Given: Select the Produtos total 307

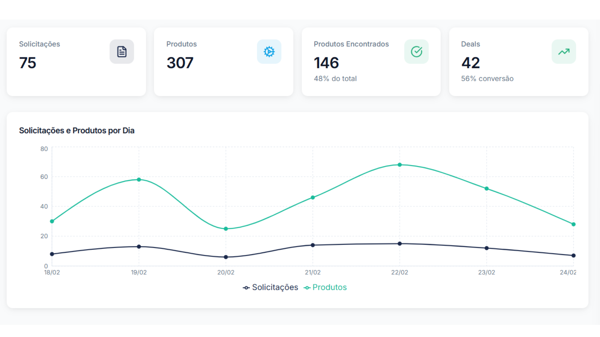Looking at the screenshot, I should (180, 63).
